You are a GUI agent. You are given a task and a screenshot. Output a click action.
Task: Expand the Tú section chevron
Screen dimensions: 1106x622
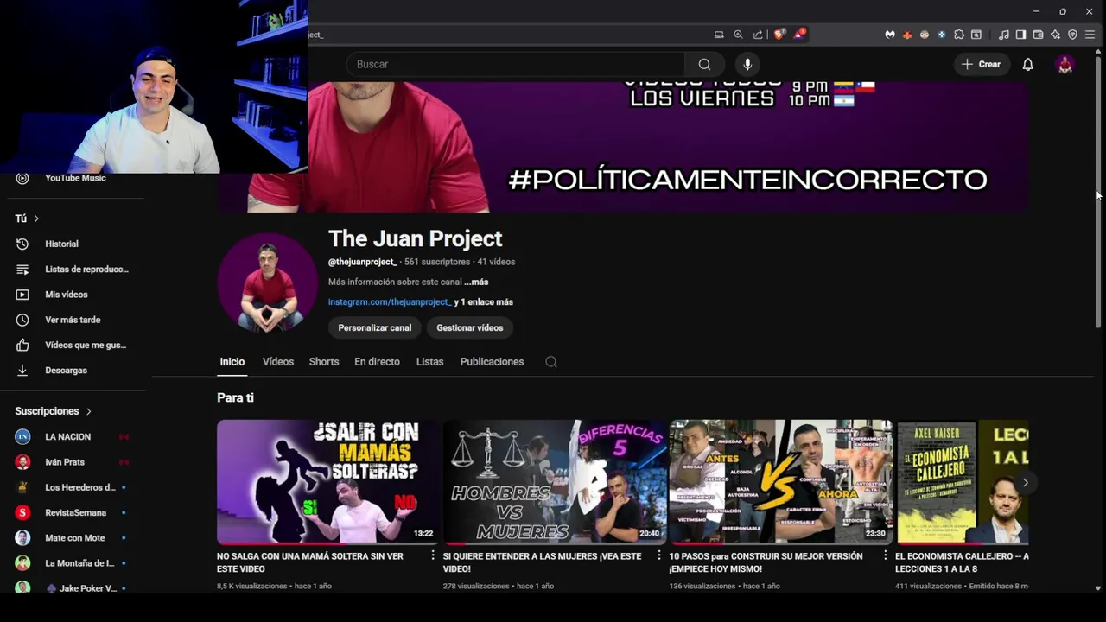pos(36,219)
